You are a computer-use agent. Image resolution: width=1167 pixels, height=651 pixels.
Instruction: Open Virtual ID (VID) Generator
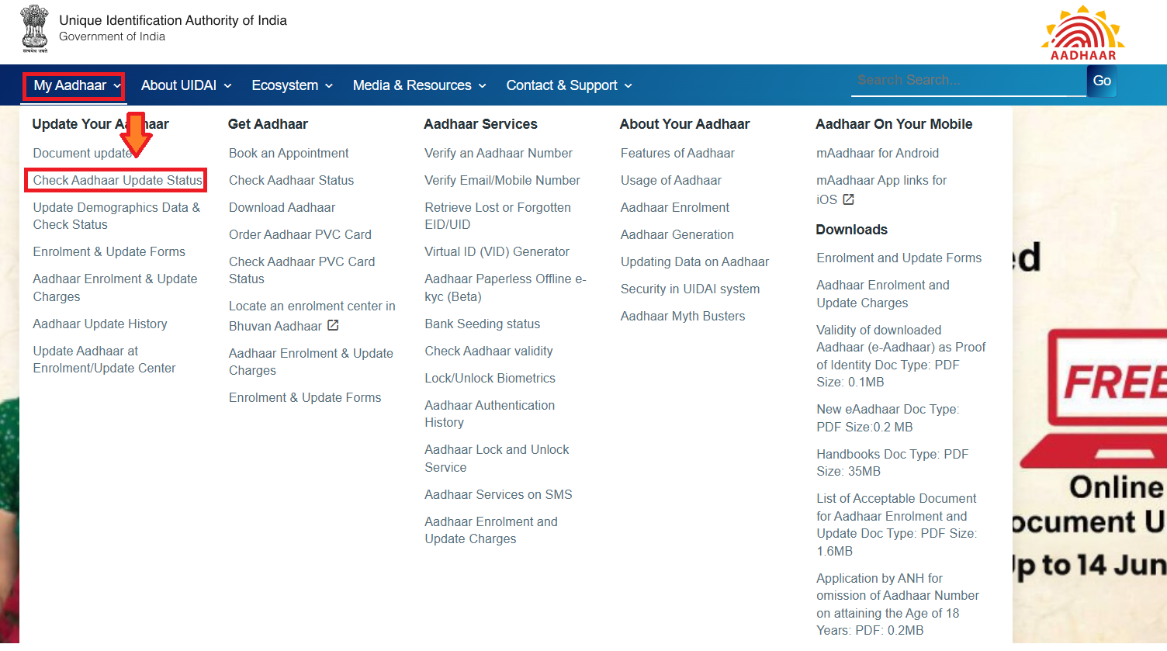coord(497,251)
